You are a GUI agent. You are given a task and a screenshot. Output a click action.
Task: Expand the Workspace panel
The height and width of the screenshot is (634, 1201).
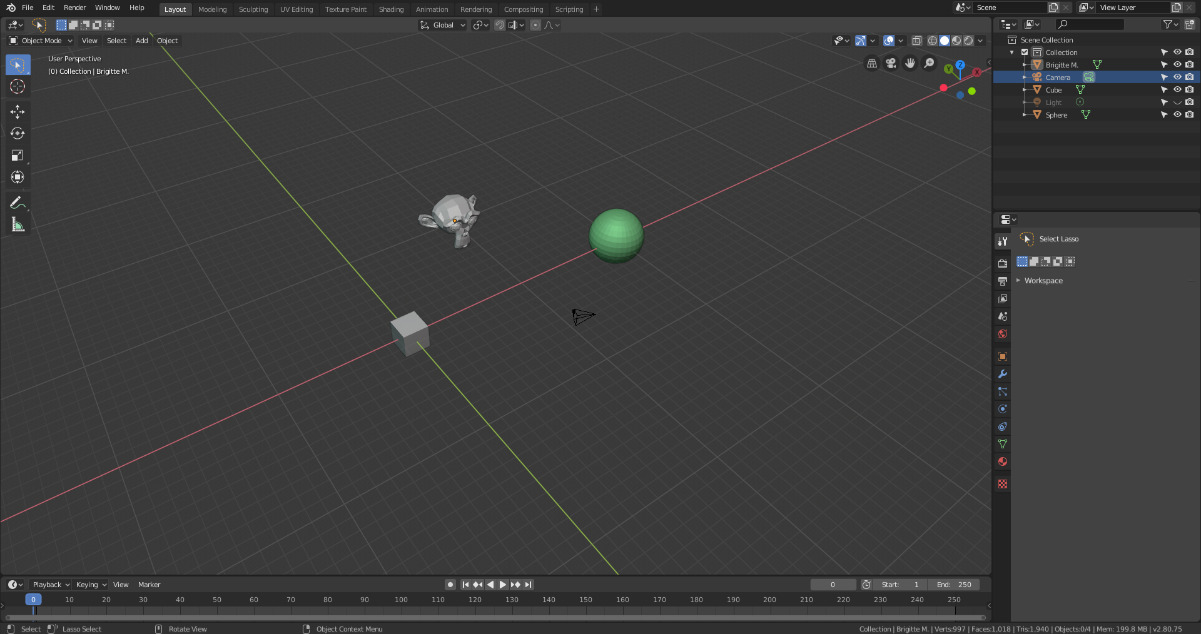[1043, 281]
